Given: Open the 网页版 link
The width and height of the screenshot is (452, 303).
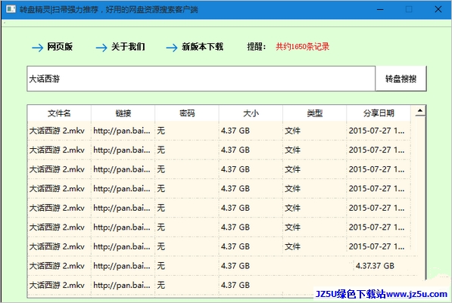Looking at the screenshot, I should point(60,47).
